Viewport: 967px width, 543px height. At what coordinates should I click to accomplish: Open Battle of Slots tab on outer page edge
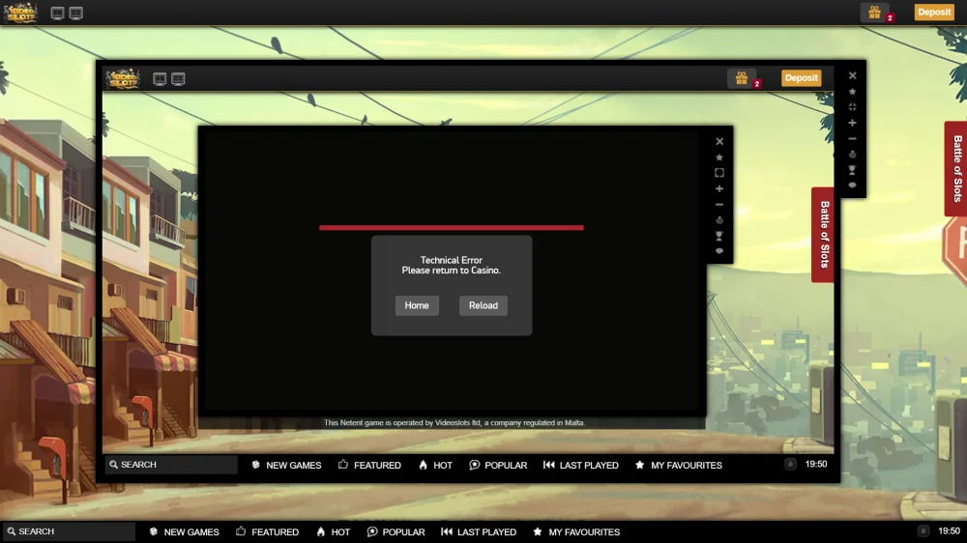[956, 168]
